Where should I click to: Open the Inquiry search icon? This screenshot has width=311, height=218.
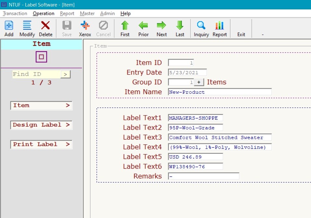201,28
